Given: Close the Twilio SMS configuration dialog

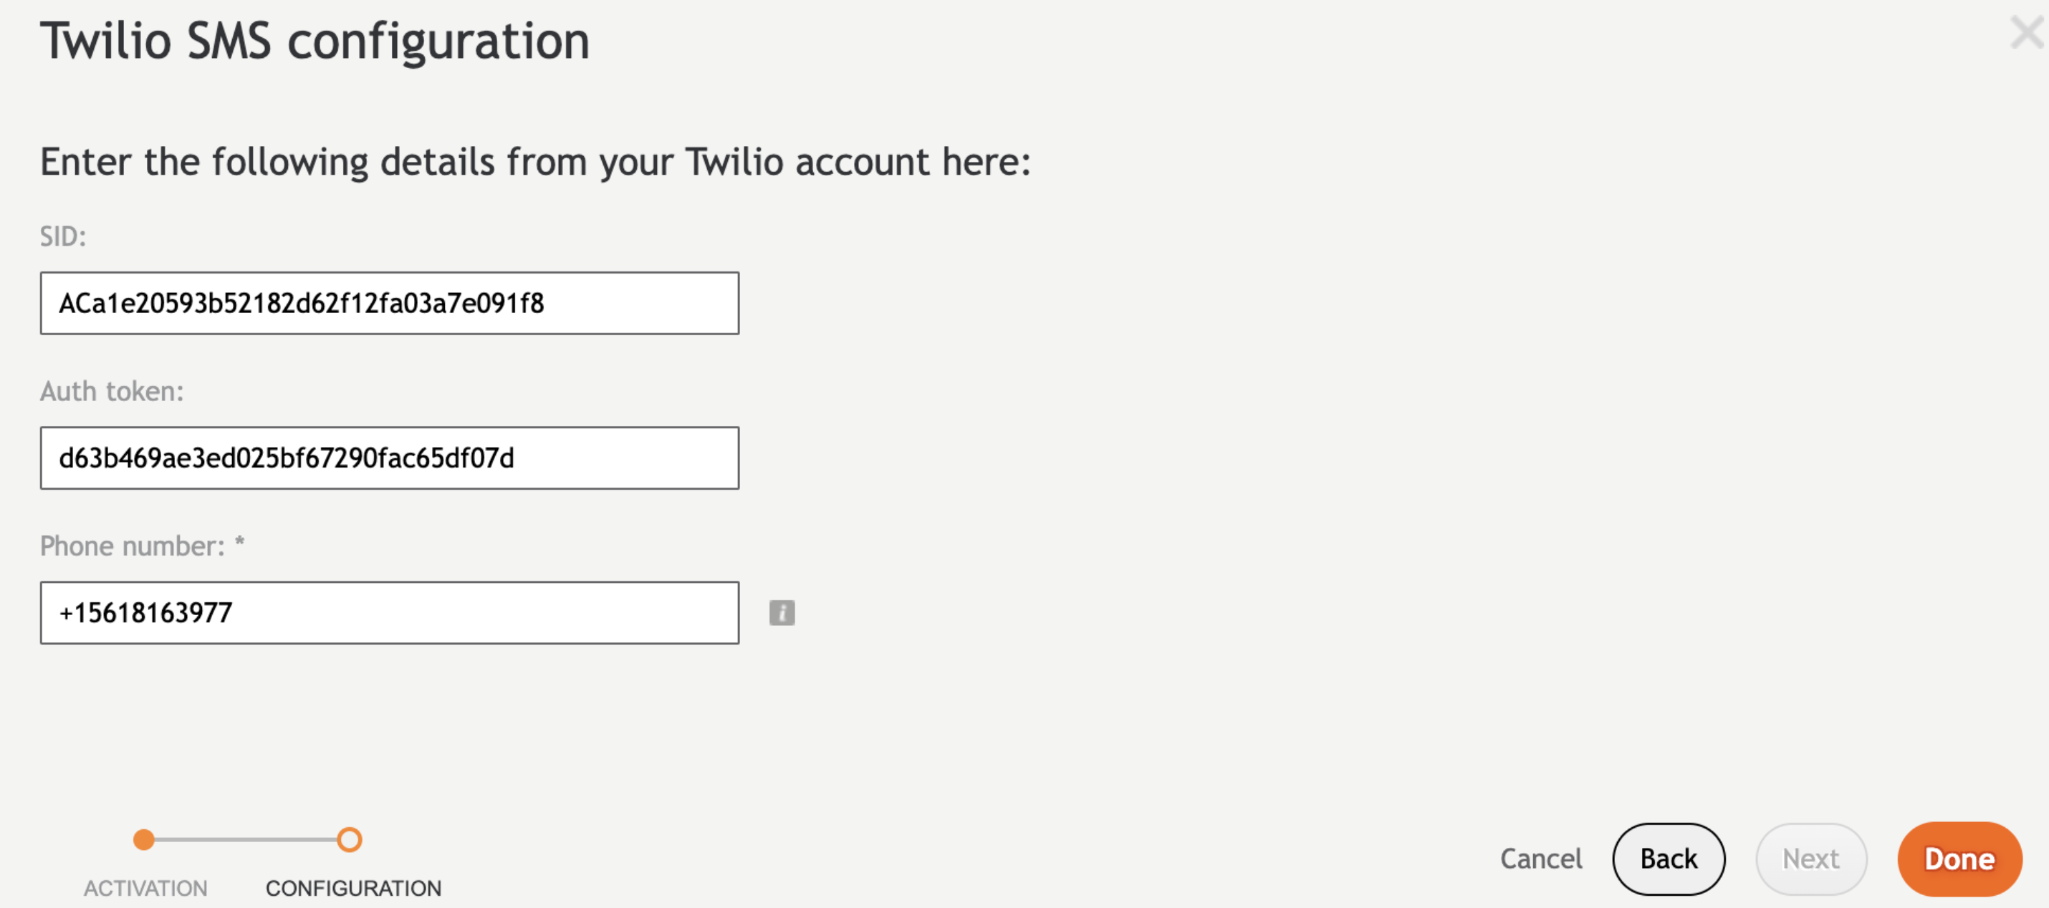Looking at the screenshot, I should (x=2026, y=34).
